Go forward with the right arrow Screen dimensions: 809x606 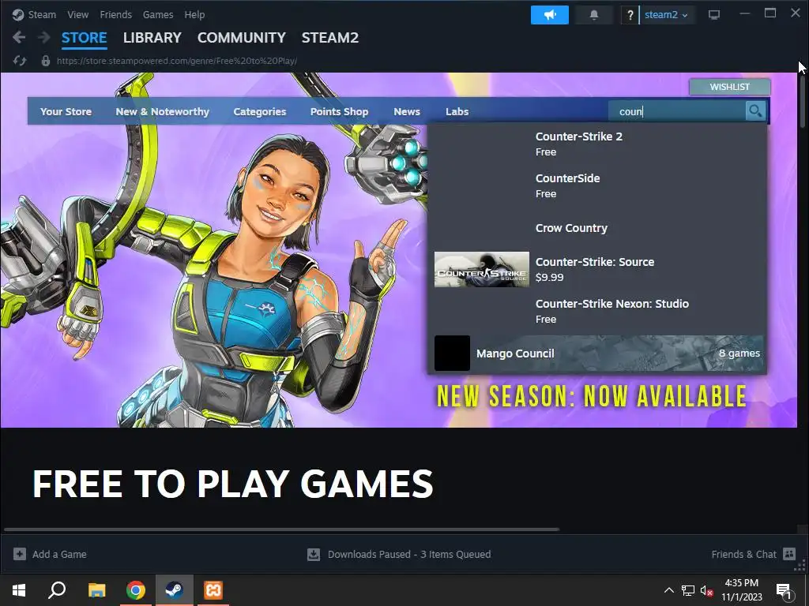click(x=44, y=37)
